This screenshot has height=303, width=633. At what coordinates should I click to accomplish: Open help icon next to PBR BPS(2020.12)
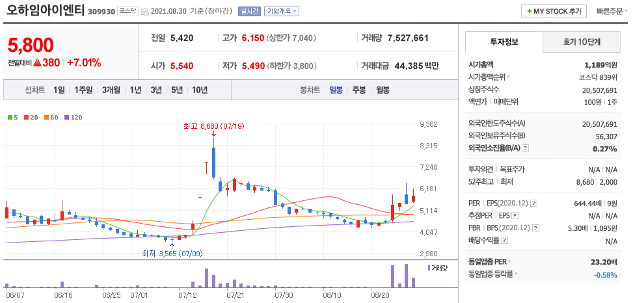point(535,228)
